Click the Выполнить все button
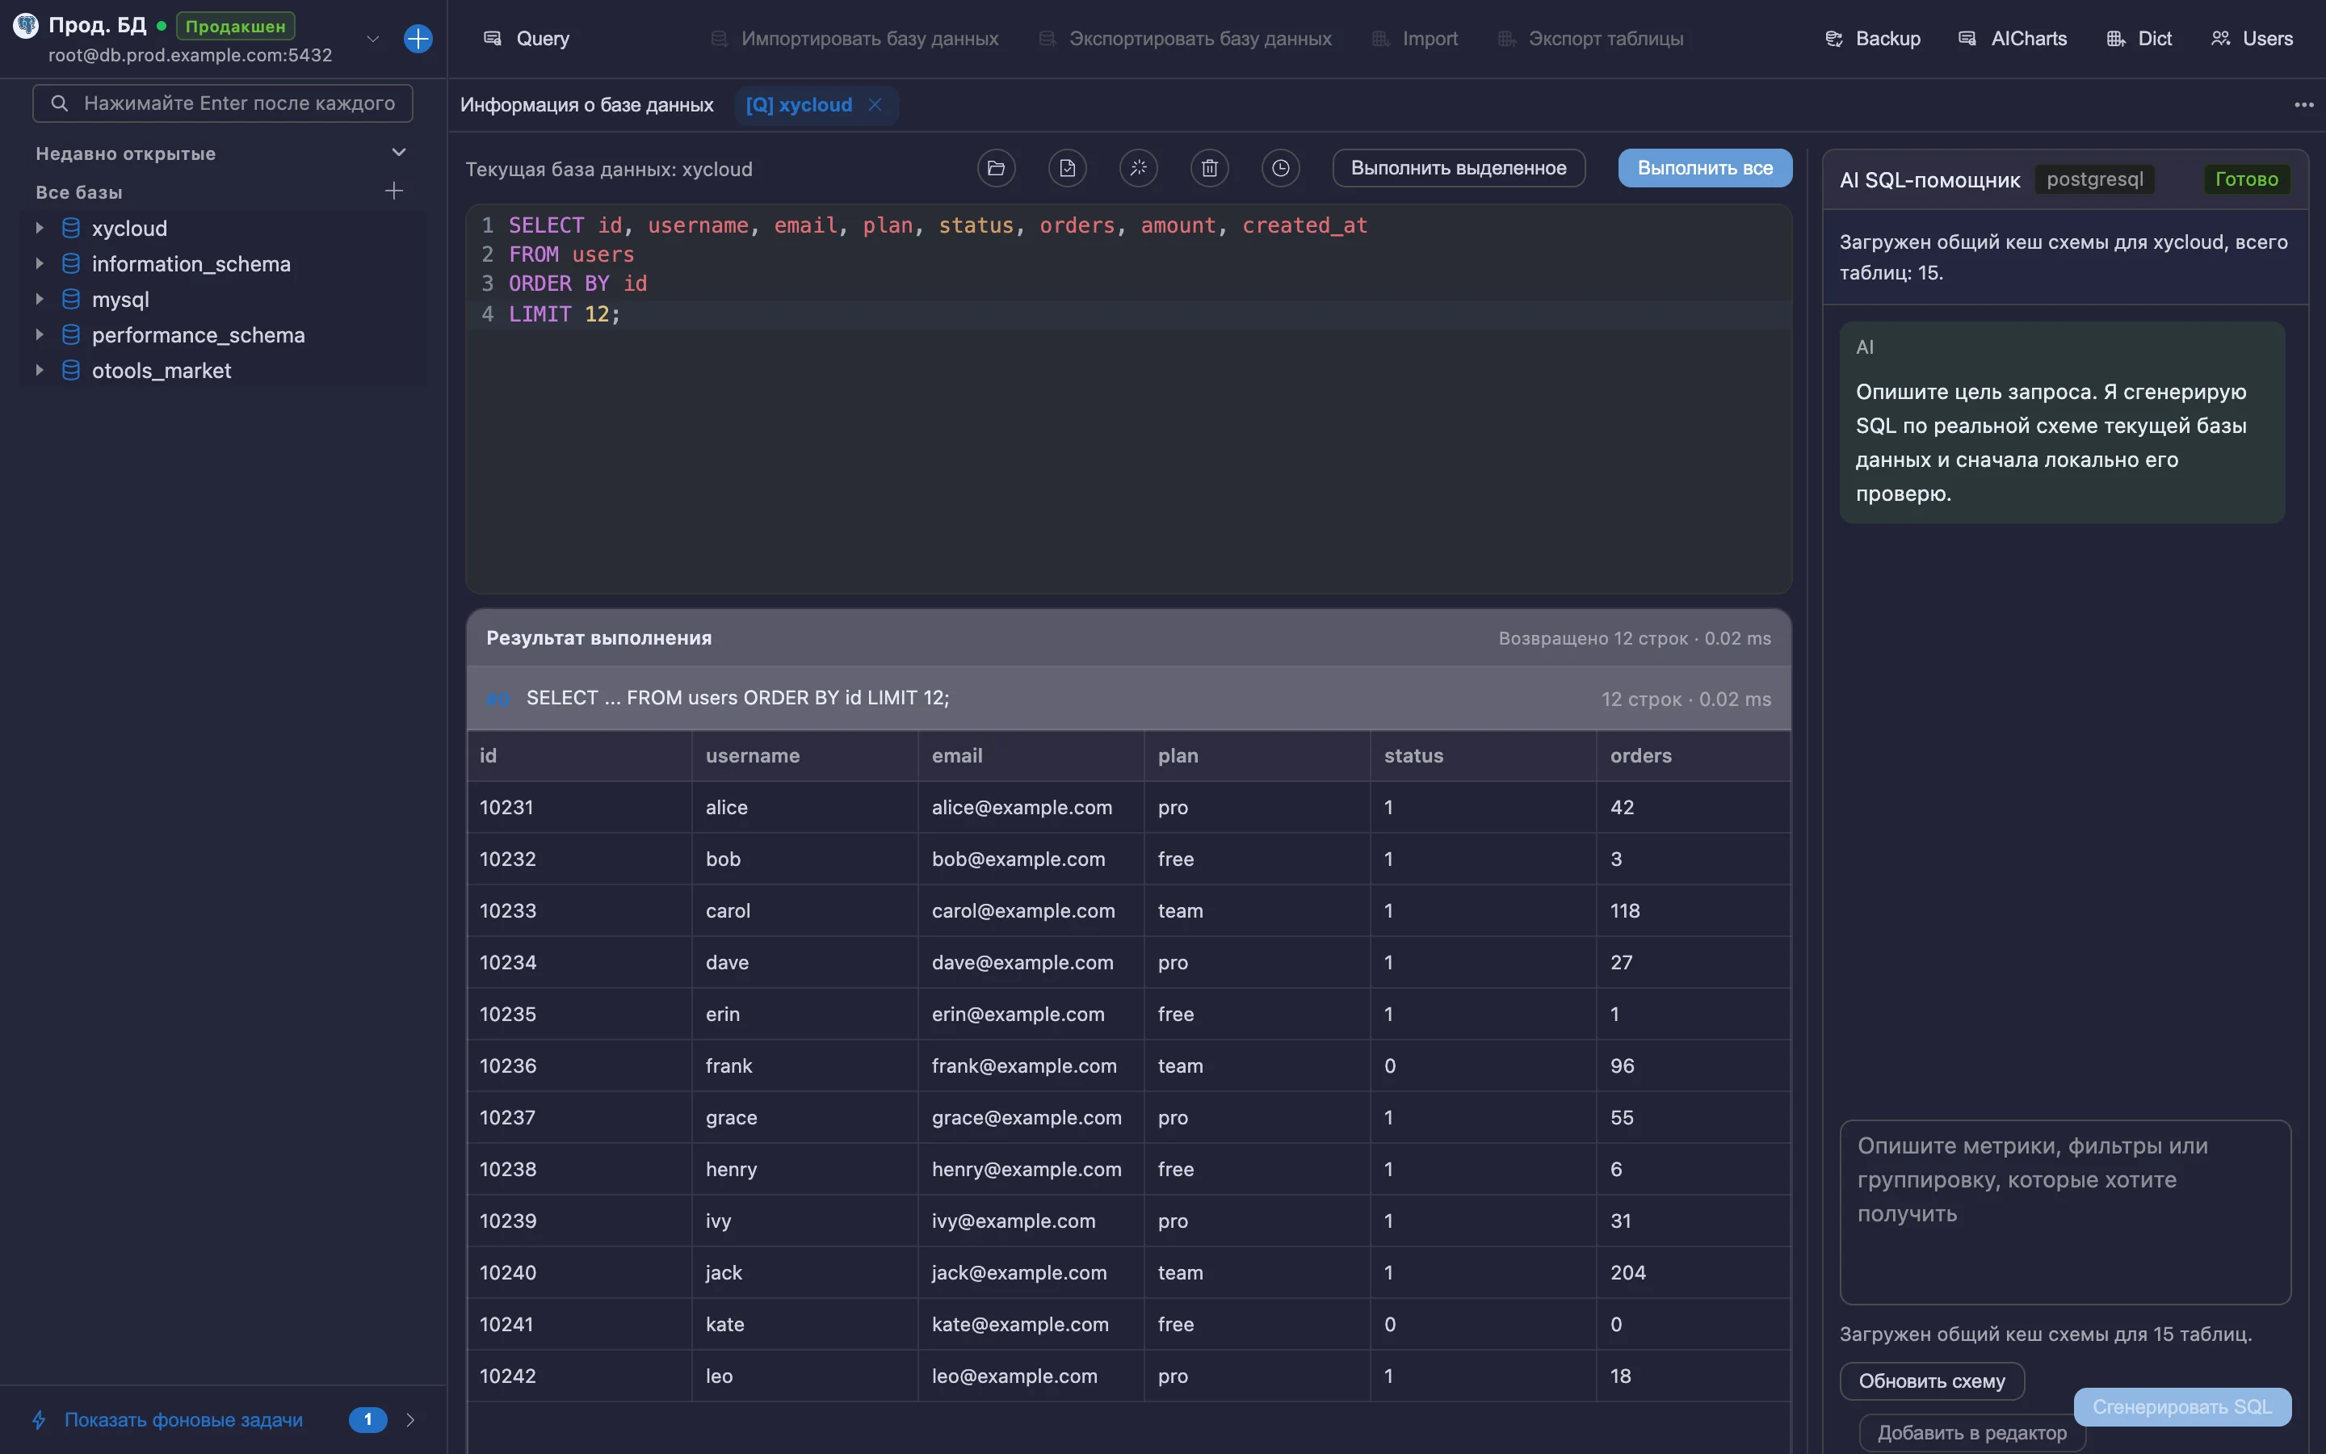The image size is (2326, 1454). click(1705, 168)
